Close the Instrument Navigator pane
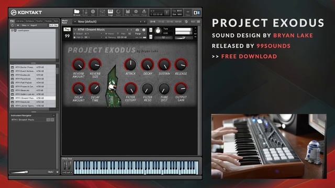Image resolution: width=335 pixels, height=188 pixels. [x=53, y=115]
